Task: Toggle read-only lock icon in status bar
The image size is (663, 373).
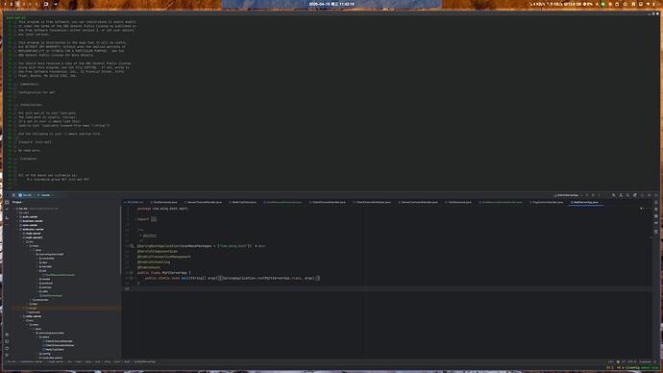Action: (x=655, y=362)
